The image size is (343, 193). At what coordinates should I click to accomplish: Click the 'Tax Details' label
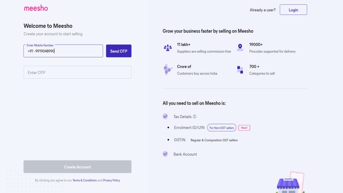[182, 117]
